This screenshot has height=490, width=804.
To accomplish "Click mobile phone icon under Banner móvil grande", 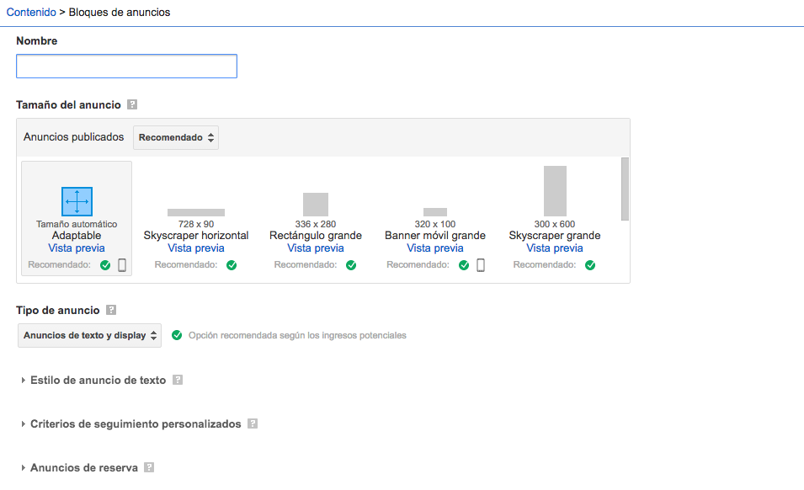I will click(481, 265).
